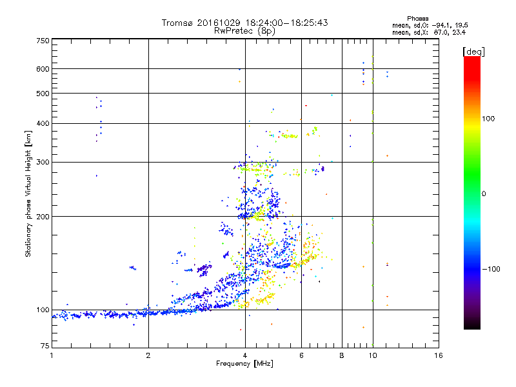The width and height of the screenshot is (516, 387).
Task: Click the 'Phases' header text
Action: coord(417,19)
